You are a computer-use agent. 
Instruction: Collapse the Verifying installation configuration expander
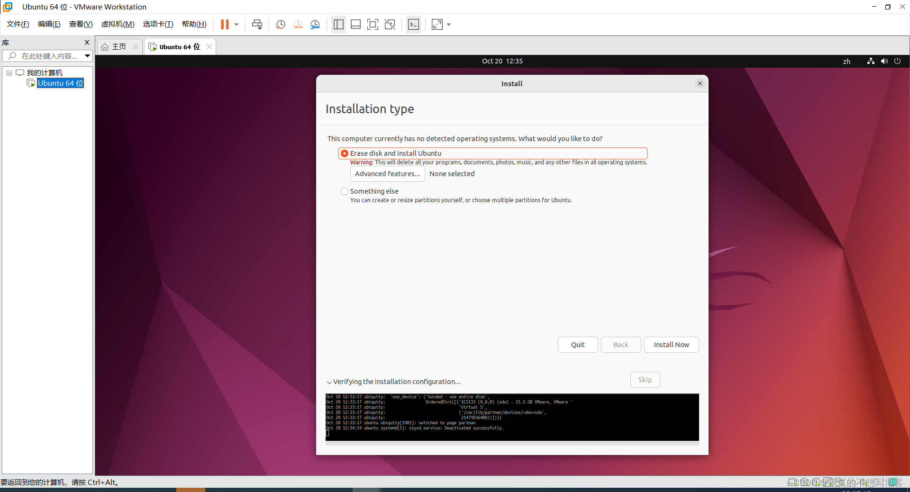point(329,382)
